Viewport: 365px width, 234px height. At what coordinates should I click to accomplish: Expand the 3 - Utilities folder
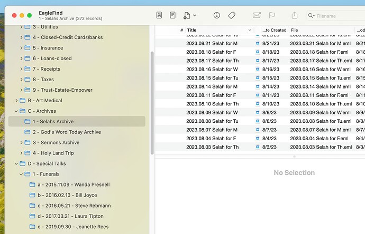click(21, 27)
